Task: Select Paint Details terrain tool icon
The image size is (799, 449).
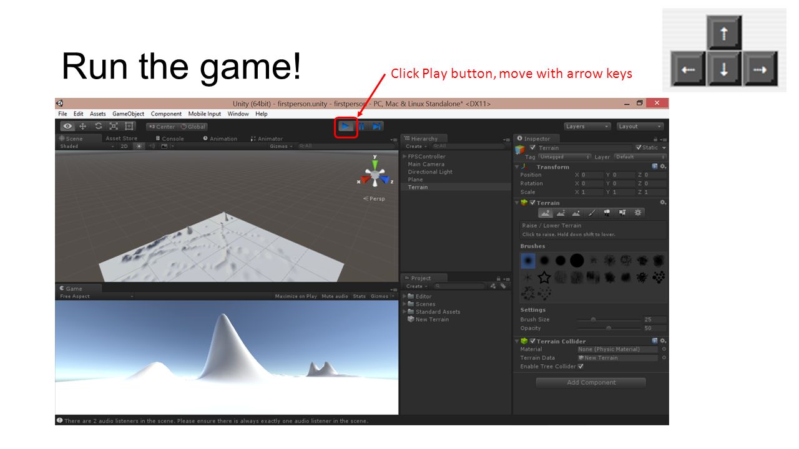Action: click(622, 213)
